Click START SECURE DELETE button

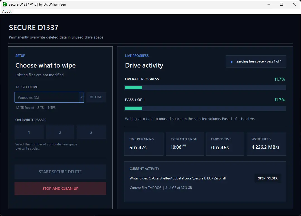60,172
